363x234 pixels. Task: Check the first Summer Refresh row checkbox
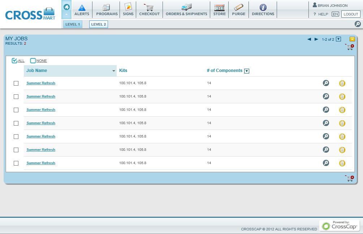16,83
